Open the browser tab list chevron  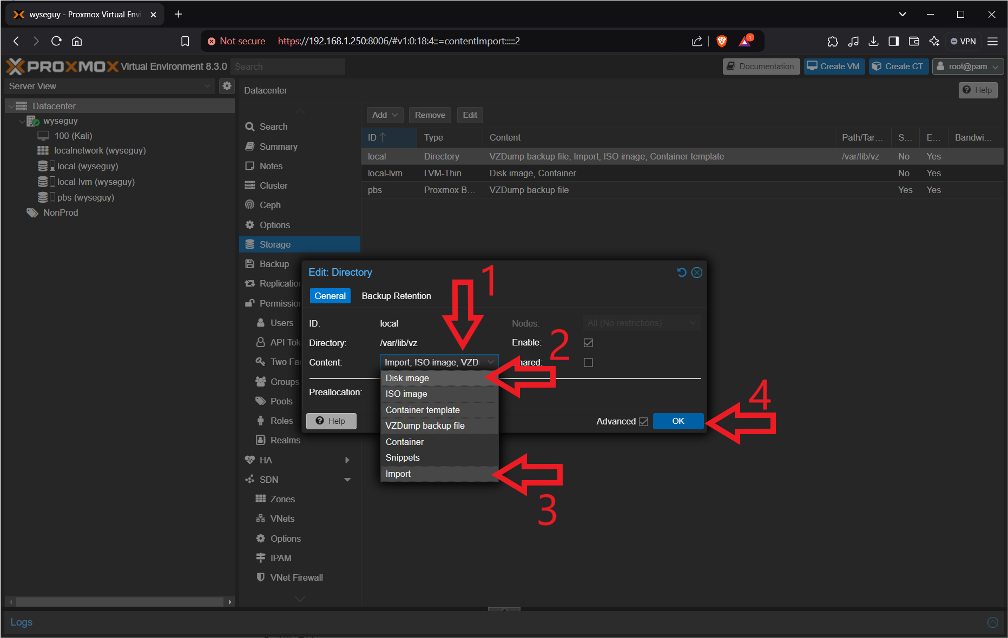(902, 14)
